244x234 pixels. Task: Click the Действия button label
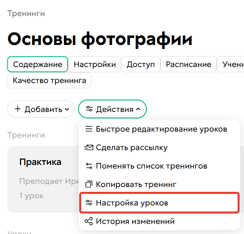coord(115,109)
